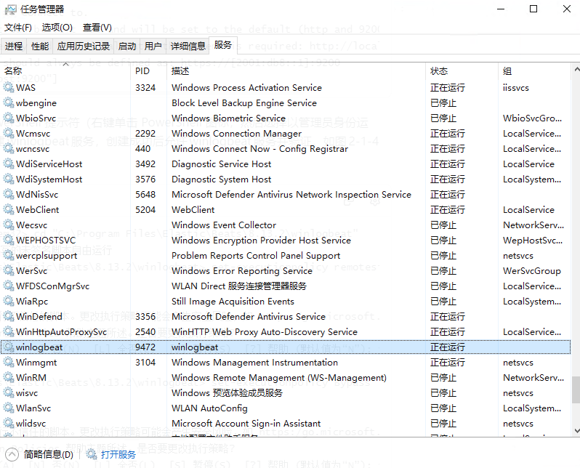
Task: Click the gear icon beside winlogbeat service
Action: (x=9, y=347)
